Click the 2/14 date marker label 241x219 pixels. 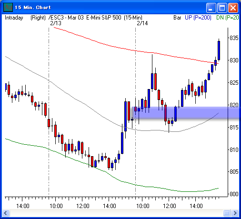point(142,23)
